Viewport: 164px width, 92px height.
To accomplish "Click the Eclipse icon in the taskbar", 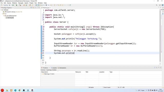I will click(x=32, y=90).
